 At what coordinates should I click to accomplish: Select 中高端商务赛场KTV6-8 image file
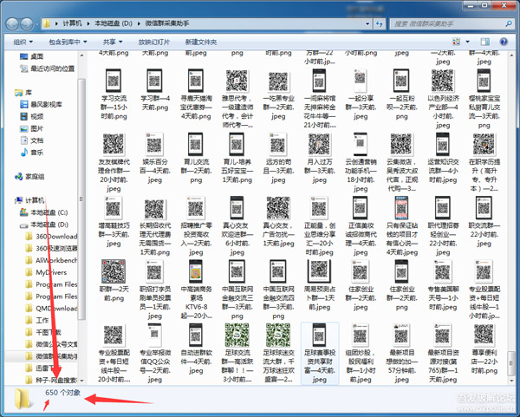point(196,290)
